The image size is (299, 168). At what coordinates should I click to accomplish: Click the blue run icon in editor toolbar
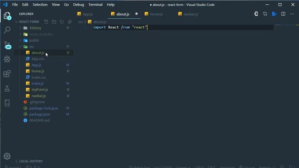click(x=274, y=14)
